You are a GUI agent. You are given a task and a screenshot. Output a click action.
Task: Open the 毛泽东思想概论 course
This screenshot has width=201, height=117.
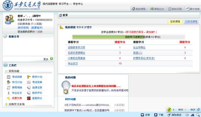[76, 53]
